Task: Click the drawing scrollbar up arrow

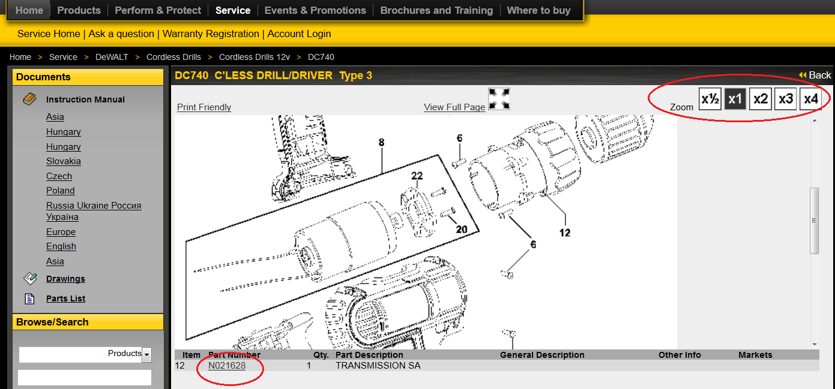Action: click(815, 120)
